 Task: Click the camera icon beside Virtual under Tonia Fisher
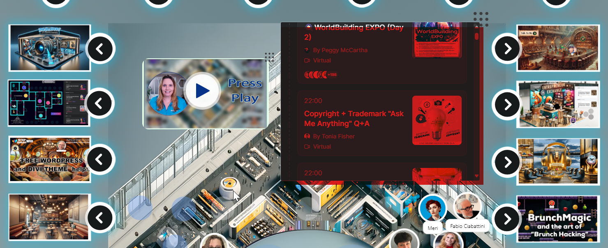click(307, 147)
